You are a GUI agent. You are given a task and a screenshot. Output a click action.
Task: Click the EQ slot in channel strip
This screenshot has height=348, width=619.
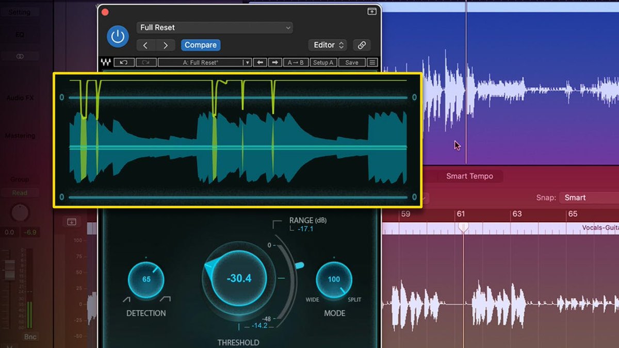click(20, 35)
